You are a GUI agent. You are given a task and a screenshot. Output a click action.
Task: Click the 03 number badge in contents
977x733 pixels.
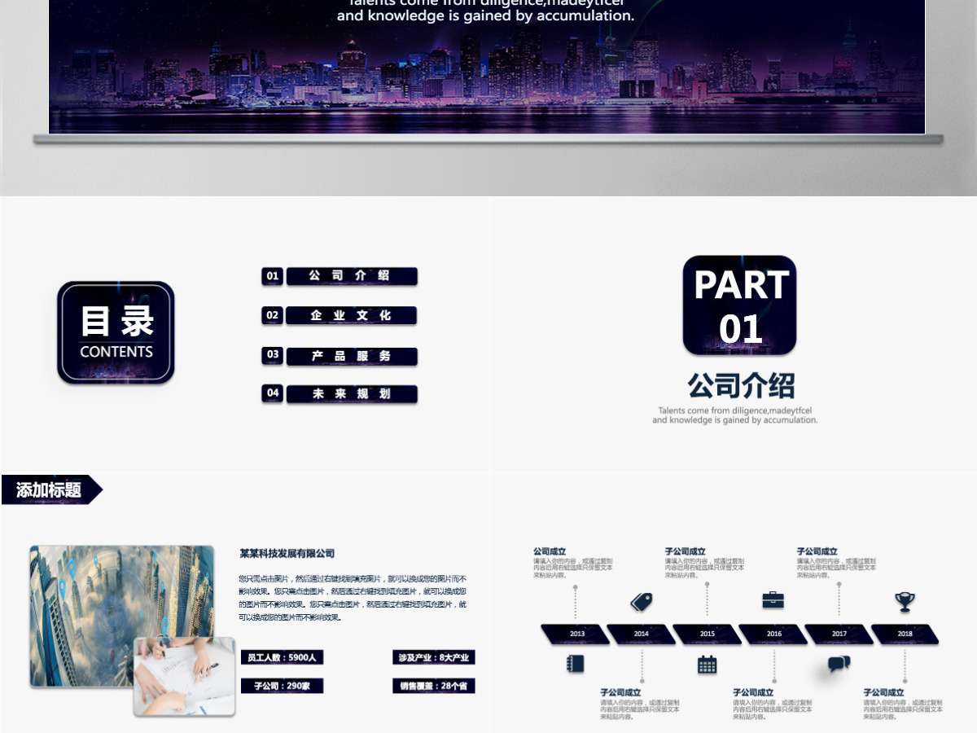[x=273, y=355]
